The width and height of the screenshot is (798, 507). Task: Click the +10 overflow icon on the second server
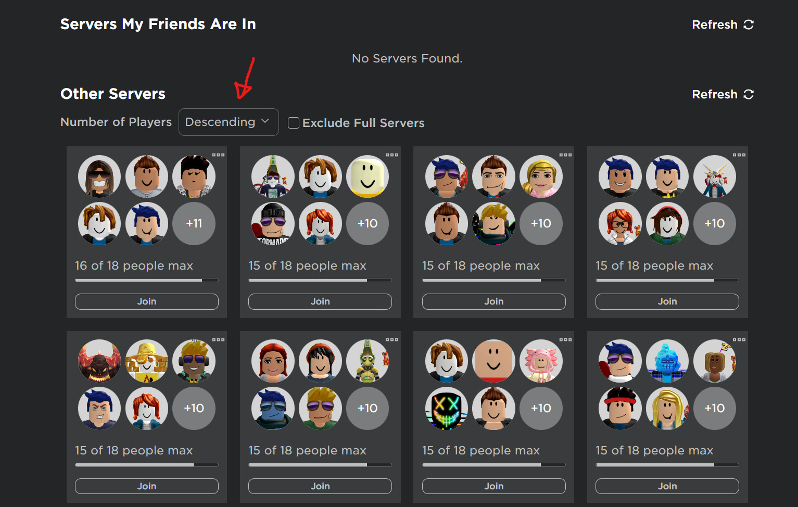coord(368,223)
